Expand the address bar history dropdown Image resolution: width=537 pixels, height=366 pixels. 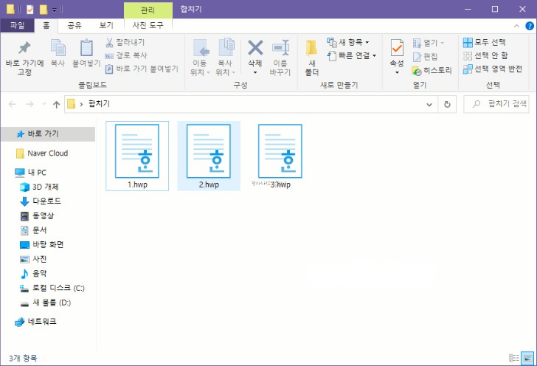[431, 104]
